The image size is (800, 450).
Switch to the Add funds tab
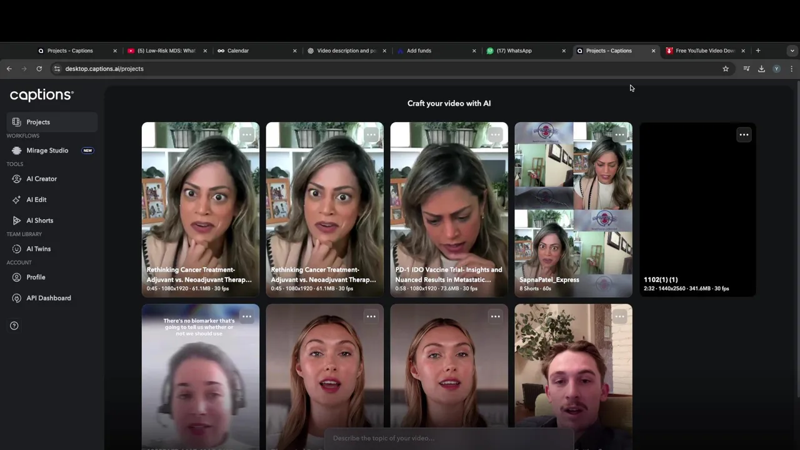tap(436, 51)
